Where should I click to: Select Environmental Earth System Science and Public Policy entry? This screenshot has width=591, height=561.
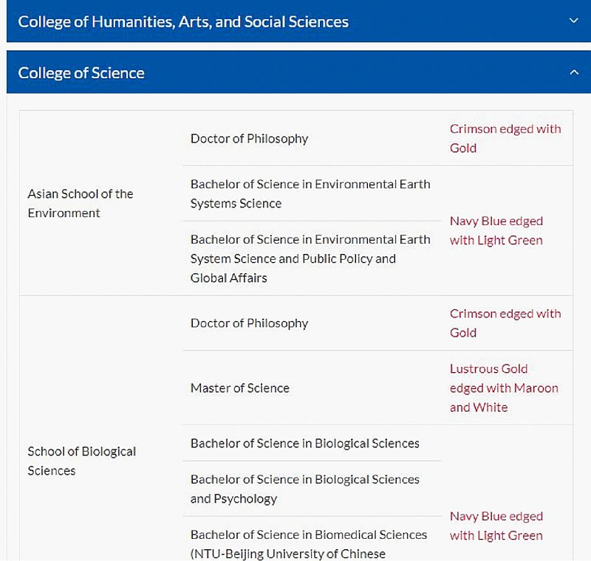(x=310, y=258)
